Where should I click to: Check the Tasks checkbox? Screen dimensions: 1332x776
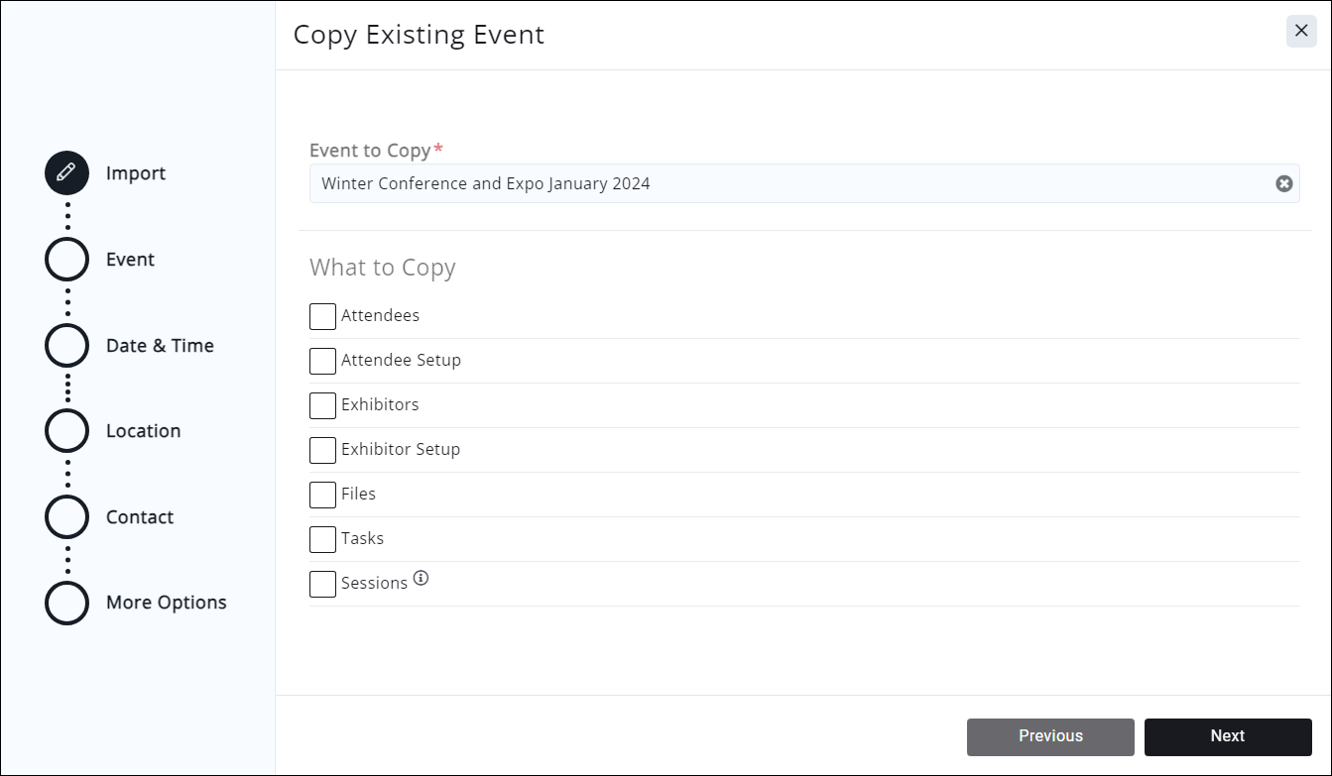click(322, 539)
